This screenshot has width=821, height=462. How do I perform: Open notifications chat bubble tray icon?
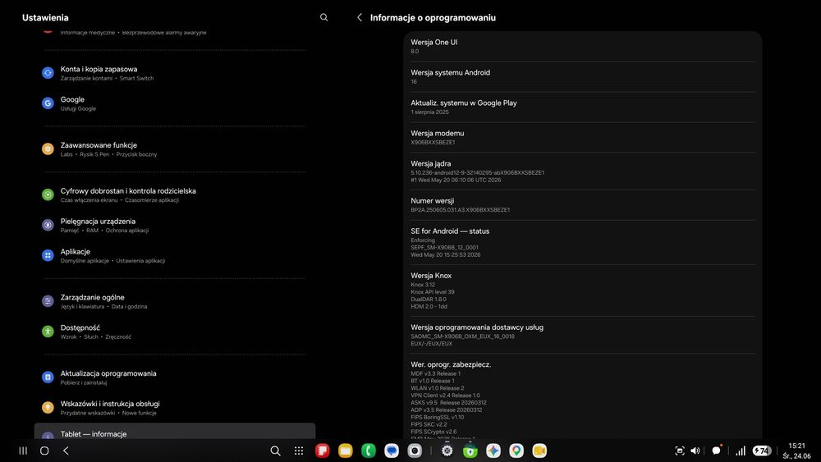point(716,450)
